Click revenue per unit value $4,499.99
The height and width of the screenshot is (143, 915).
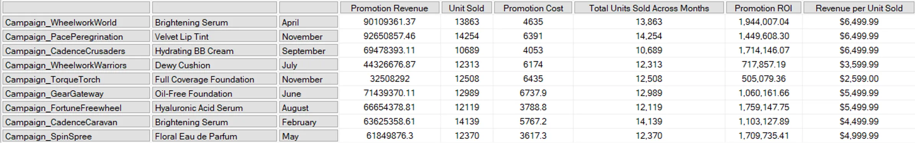click(x=859, y=121)
